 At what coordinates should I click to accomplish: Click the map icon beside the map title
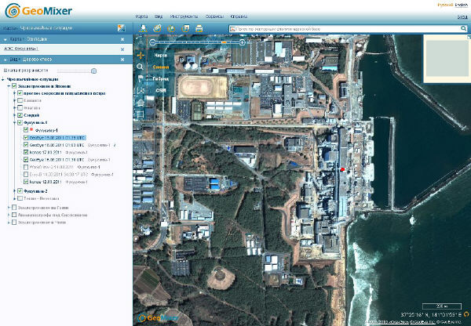pyautogui.click(x=122, y=28)
